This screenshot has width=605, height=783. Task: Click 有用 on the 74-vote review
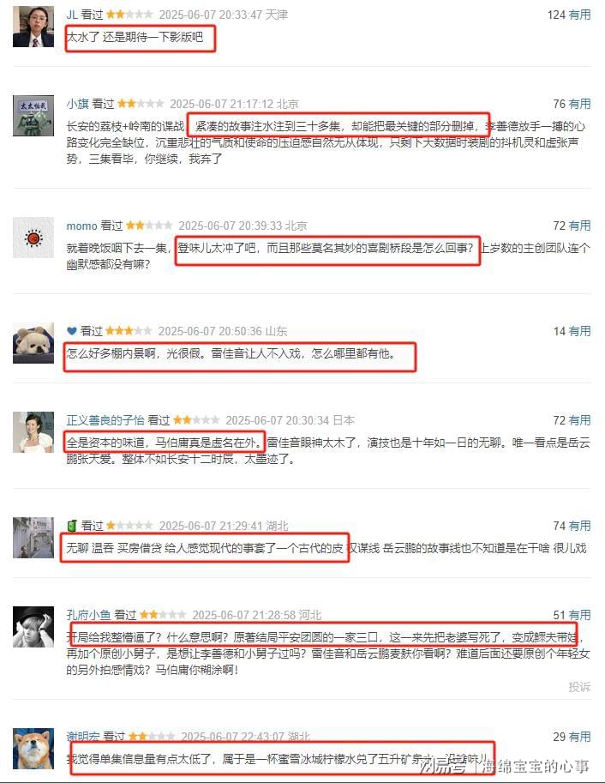tap(579, 526)
